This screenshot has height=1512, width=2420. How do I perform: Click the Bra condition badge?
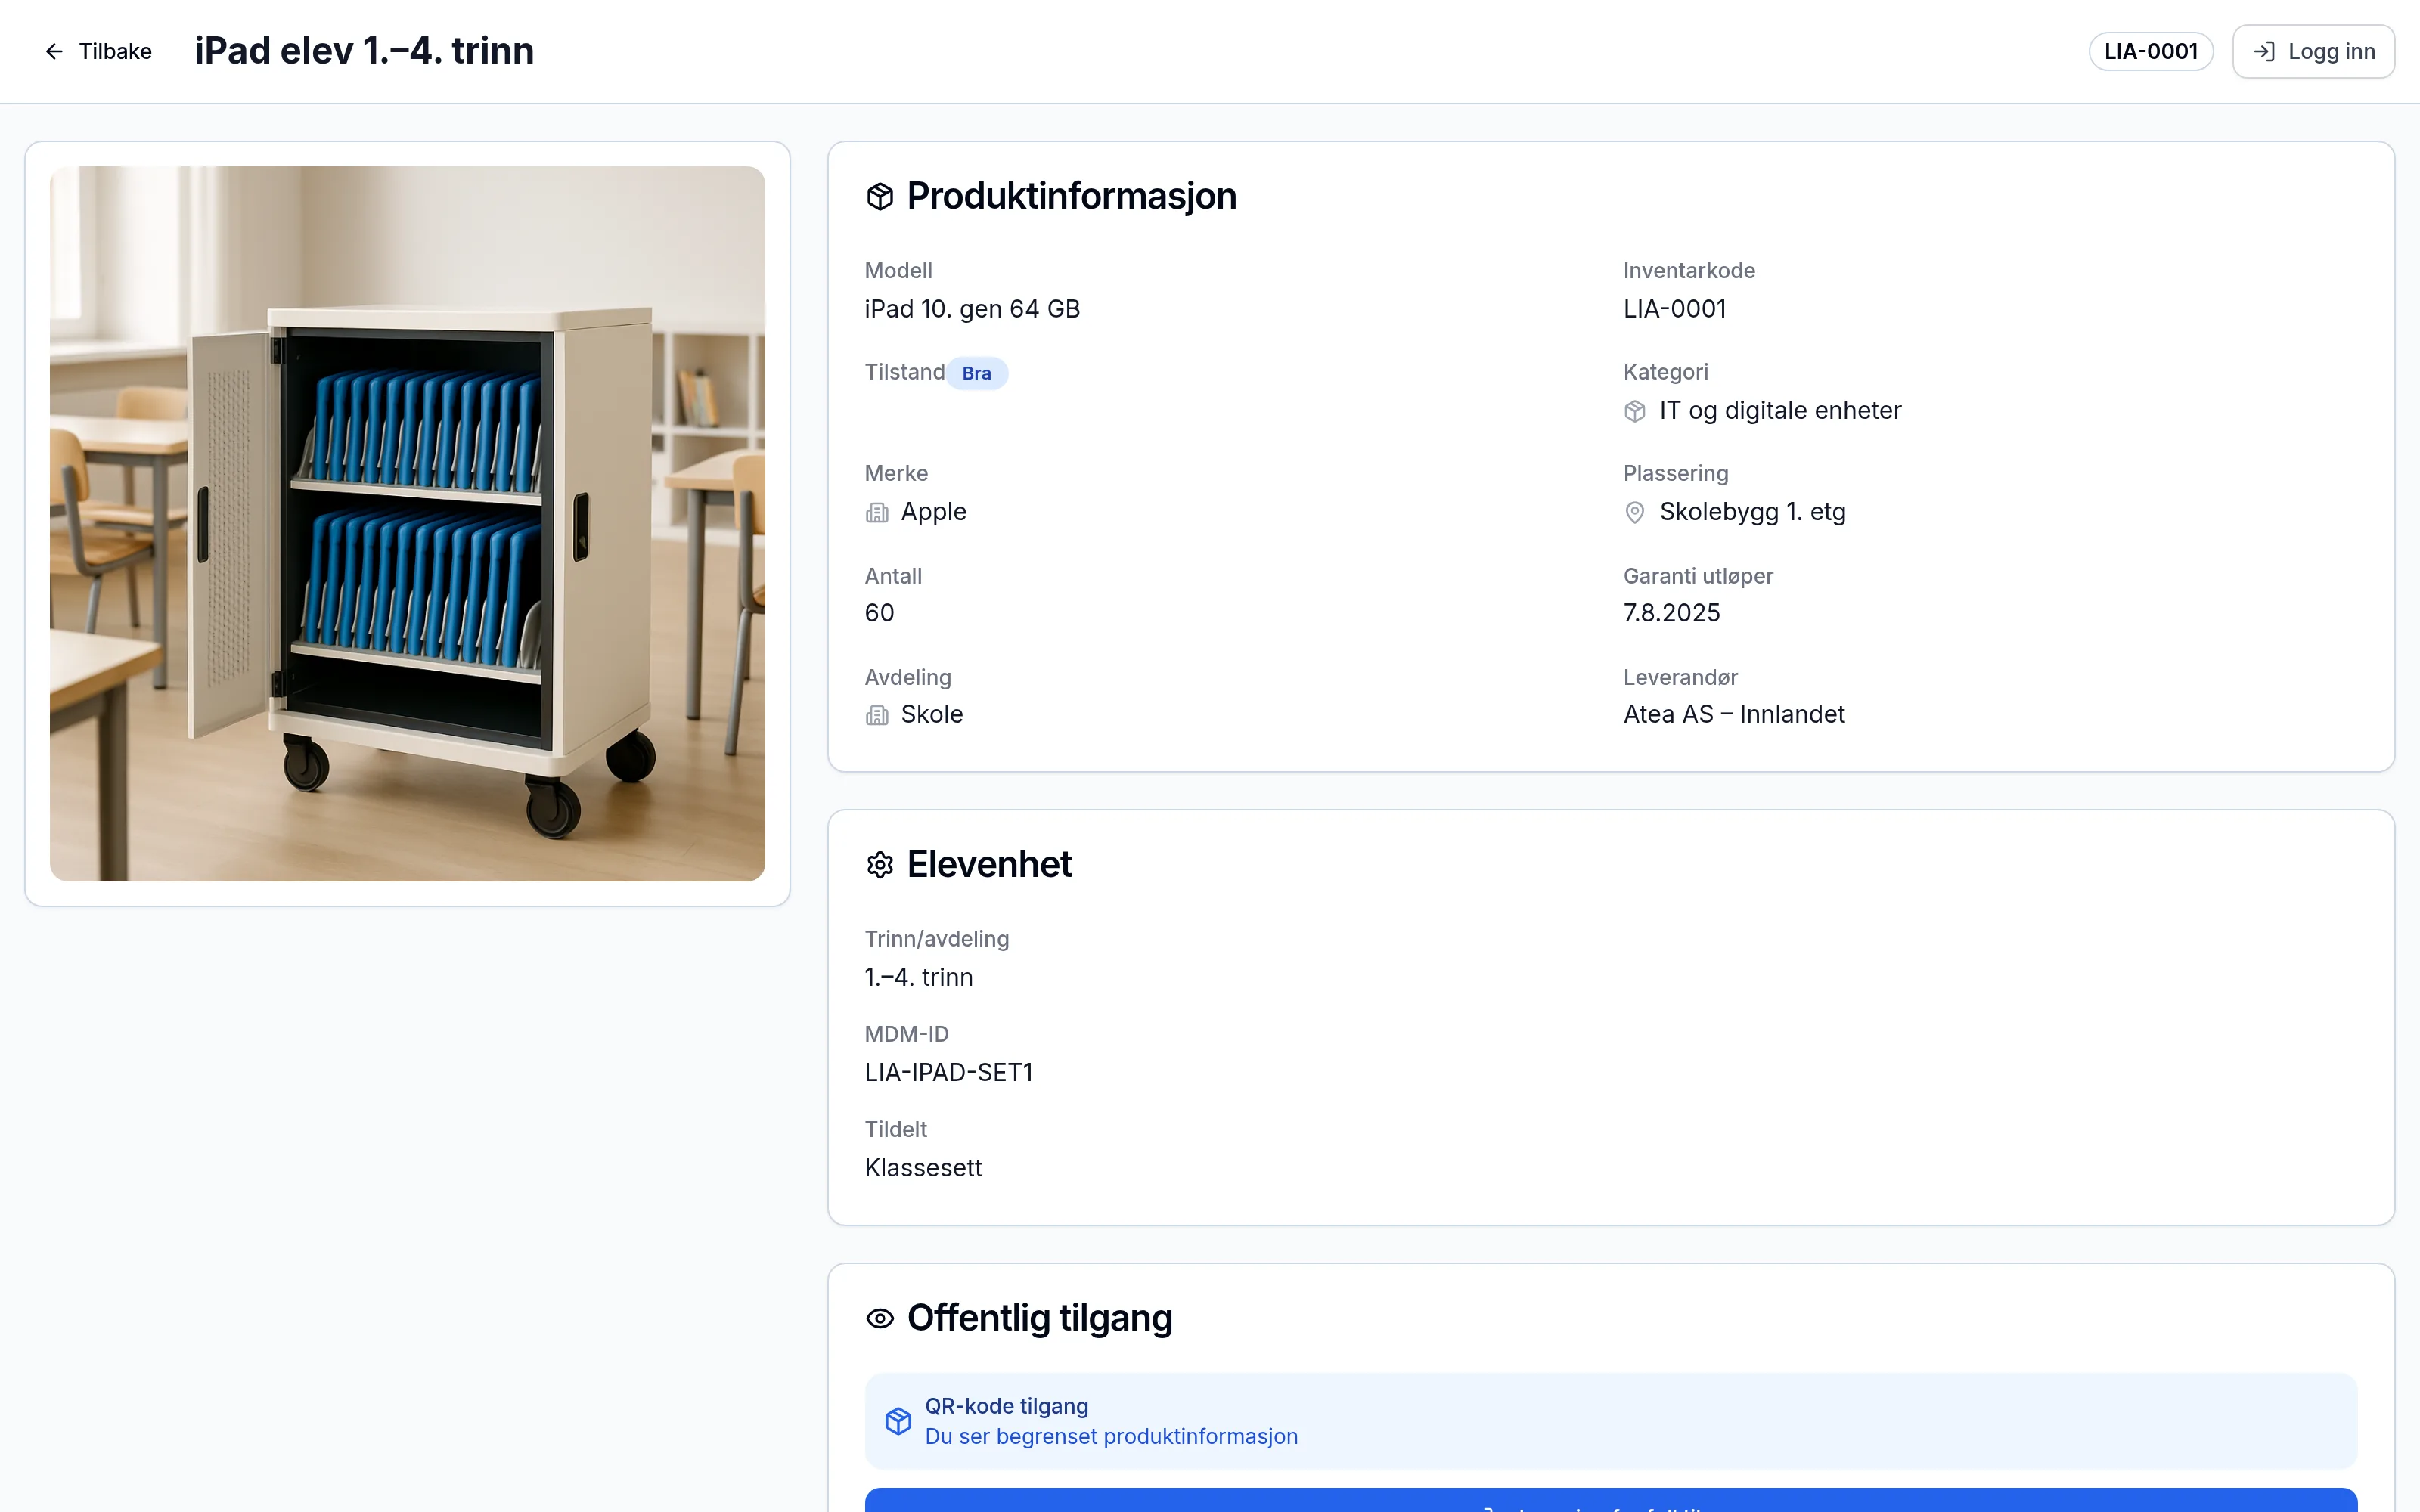click(x=977, y=373)
